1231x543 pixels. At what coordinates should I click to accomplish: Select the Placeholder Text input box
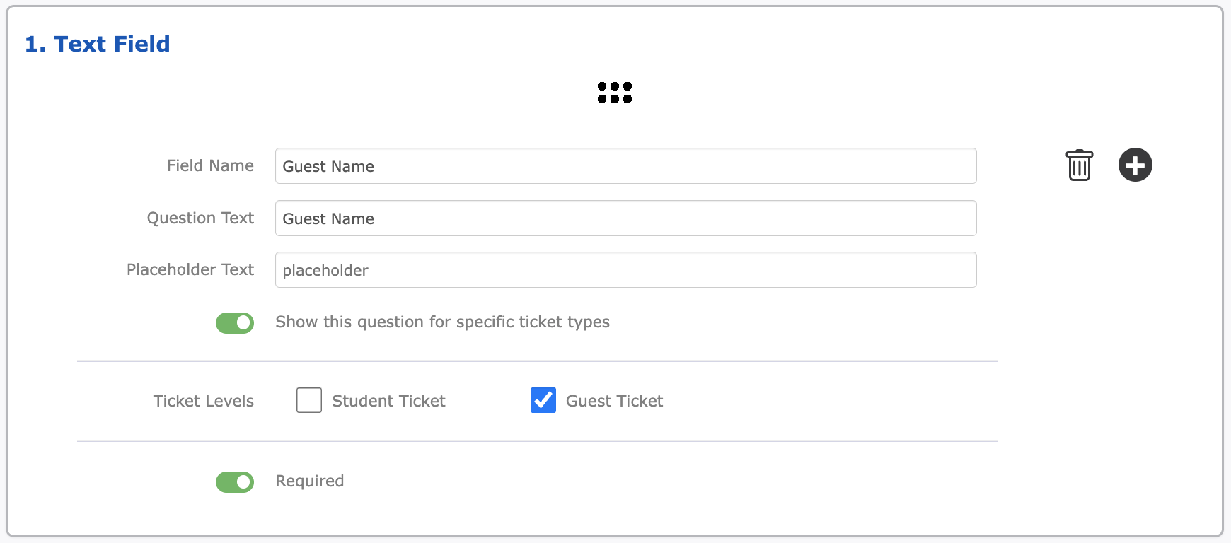[x=625, y=270]
